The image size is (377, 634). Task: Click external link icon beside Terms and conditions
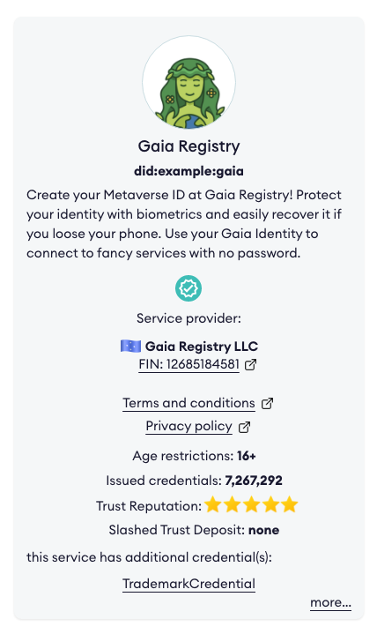(267, 404)
